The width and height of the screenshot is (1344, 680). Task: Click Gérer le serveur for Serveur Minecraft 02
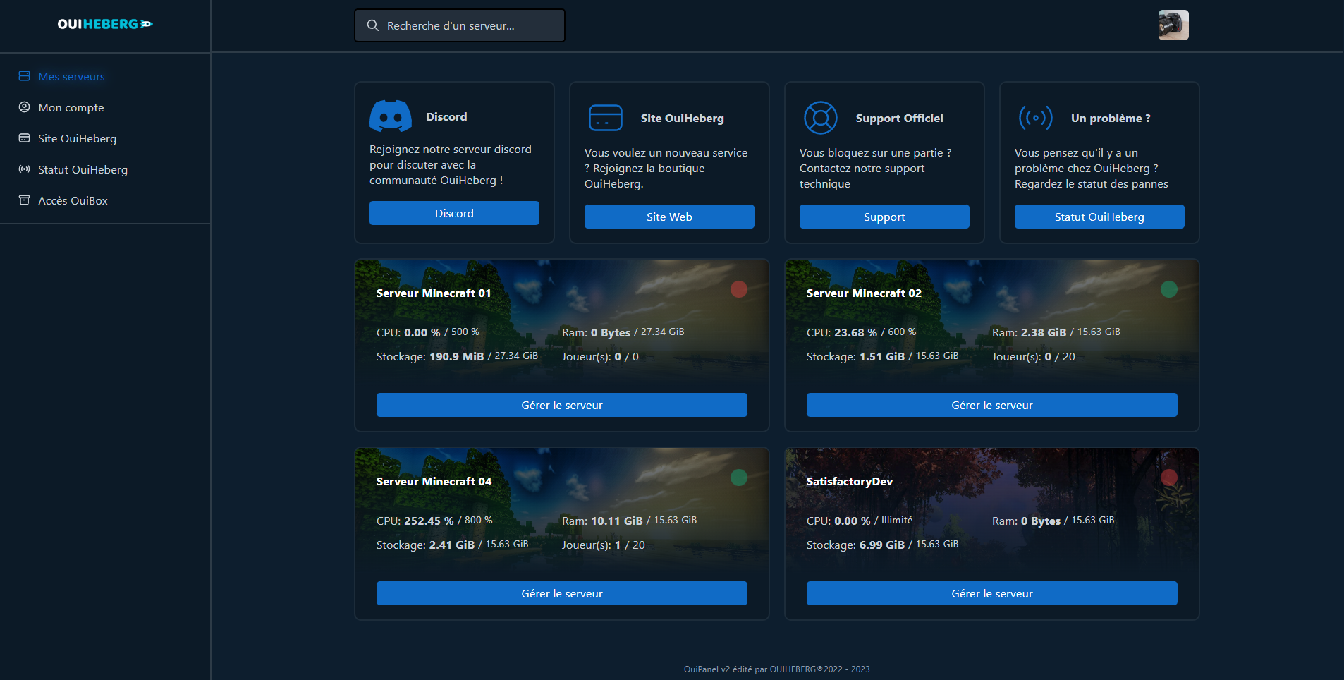pyautogui.click(x=992, y=405)
